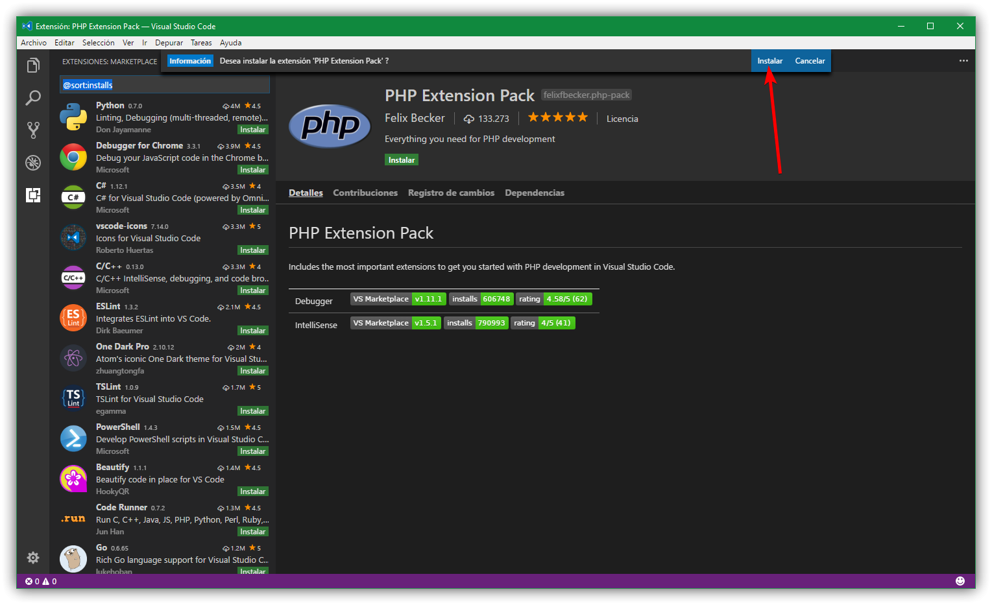Image resolution: width=992 pixels, height=605 pixels.
Task: Click the large PHP logo
Action: tap(330, 126)
